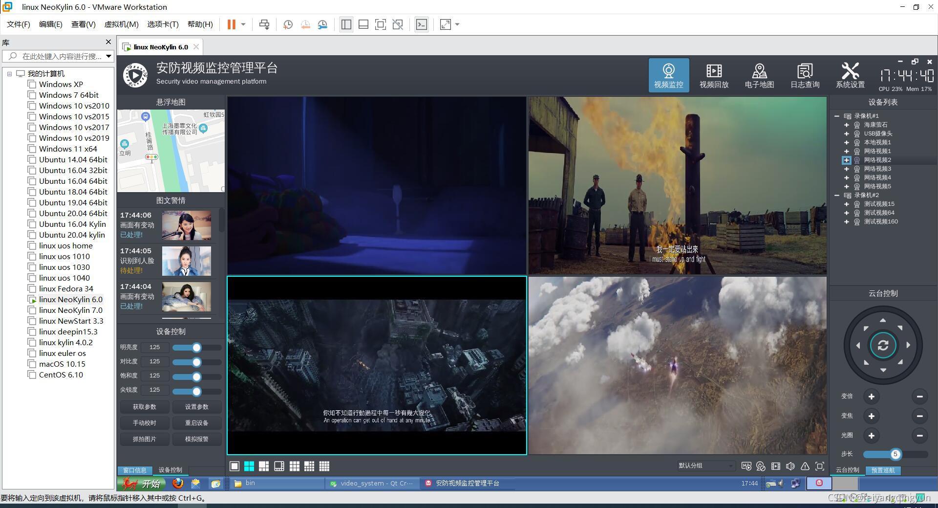This screenshot has width=938, height=508.
Task: Click the platform play logo icon
Action: (x=135, y=75)
